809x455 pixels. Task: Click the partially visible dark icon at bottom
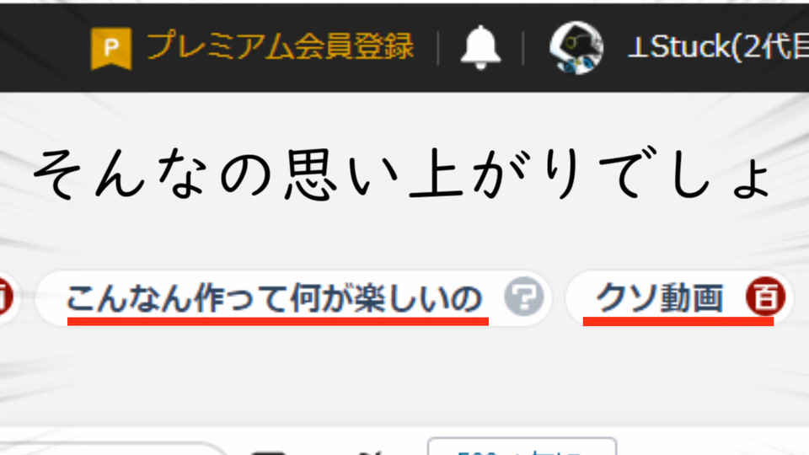268,452
